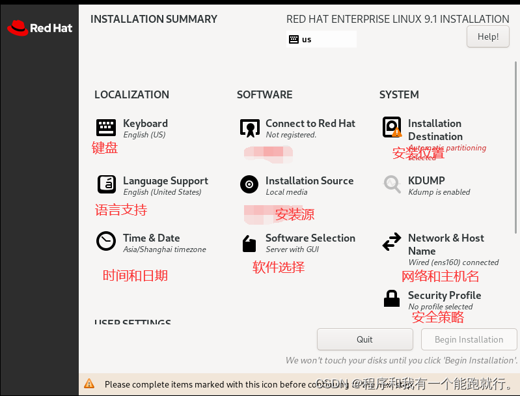Click the 'No profile selected' text
Viewport: 520px width, 396px height.
[x=441, y=306]
